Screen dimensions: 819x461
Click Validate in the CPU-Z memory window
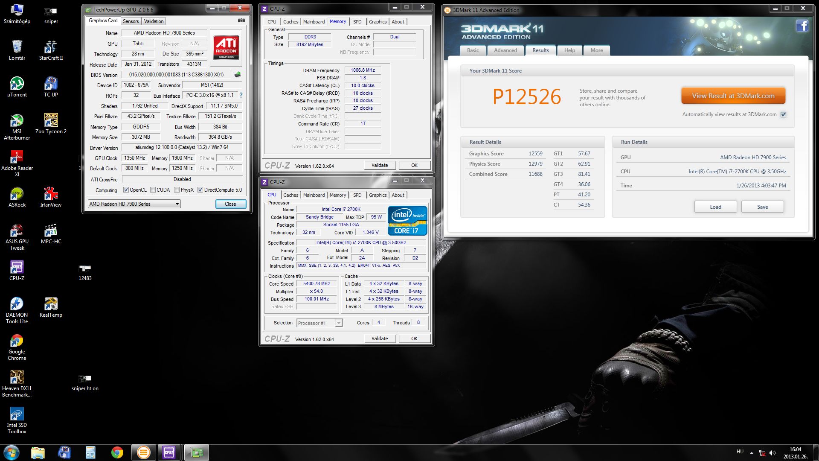pyautogui.click(x=379, y=165)
